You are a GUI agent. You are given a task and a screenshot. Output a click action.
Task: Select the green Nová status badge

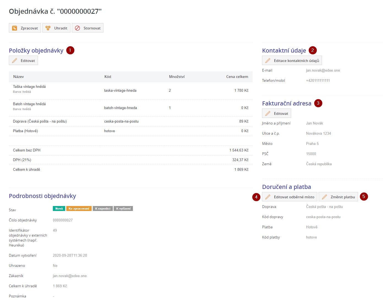pyautogui.click(x=59, y=208)
